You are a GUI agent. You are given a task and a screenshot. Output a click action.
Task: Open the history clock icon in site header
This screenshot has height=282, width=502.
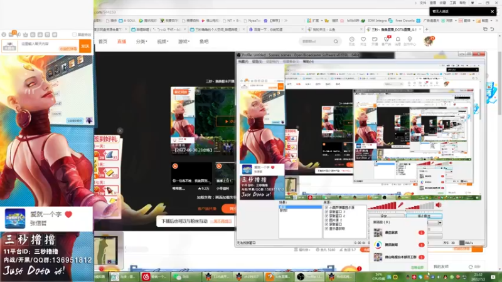point(351,39)
